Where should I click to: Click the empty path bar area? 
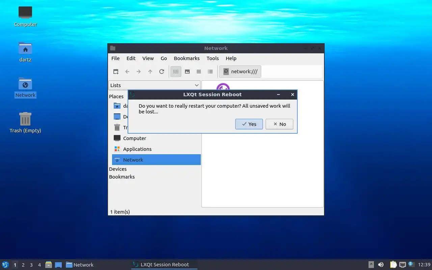[292, 72]
